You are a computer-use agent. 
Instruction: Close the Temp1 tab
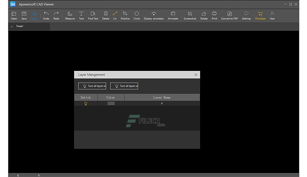click(12, 26)
